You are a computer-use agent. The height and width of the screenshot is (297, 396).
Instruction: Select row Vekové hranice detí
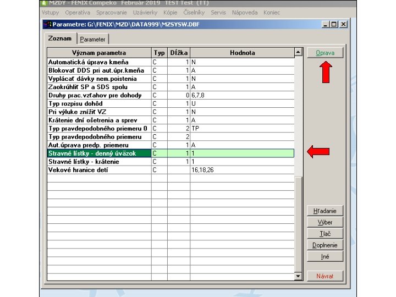pyautogui.click(x=170, y=170)
